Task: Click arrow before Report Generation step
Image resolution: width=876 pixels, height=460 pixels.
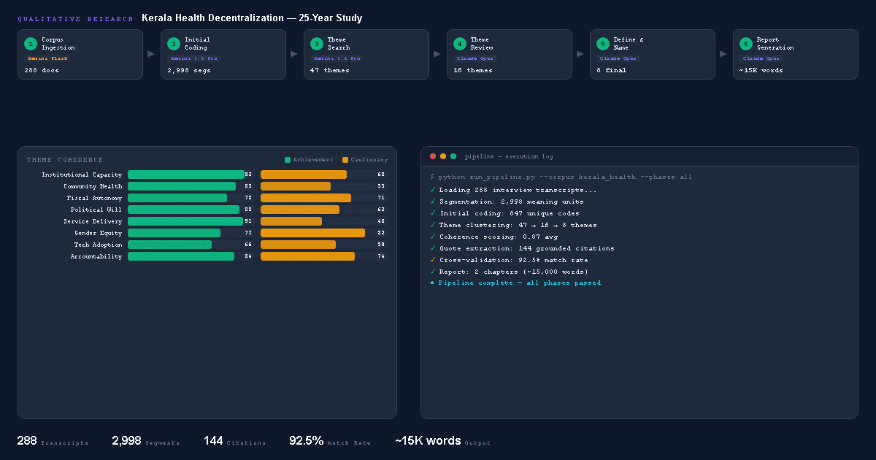Action: pos(723,54)
